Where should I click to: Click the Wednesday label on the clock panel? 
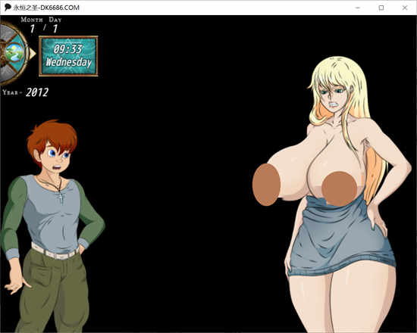(68, 62)
